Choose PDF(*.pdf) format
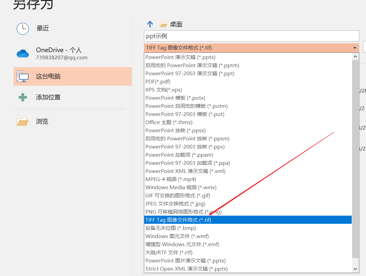This screenshot has width=366, height=276. [x=248, y=82]
